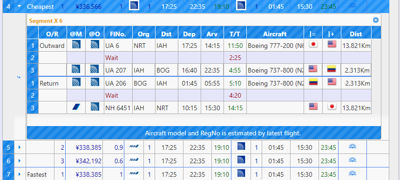Click the small return arrow icon
Viewport: 400px width, 180px height.
pos(19,77)
